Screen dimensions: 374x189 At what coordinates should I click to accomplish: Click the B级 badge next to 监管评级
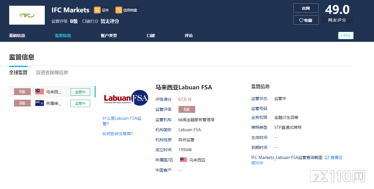click(x=187, y=109)
